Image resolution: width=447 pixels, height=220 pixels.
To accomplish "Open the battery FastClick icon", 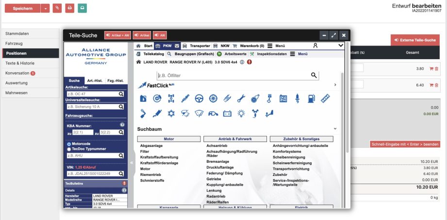I will point(227,113).
